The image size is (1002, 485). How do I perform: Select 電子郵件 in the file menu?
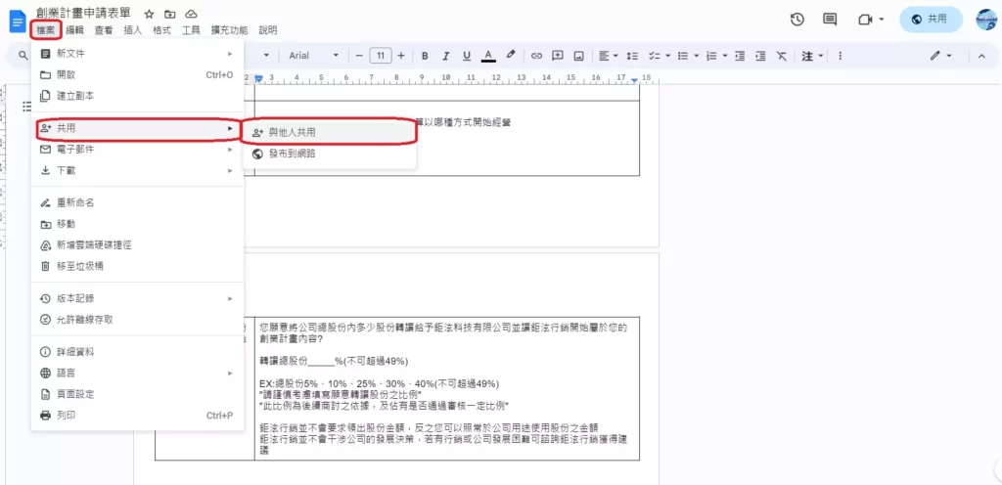pyautogui.click(x=137, y=150)
